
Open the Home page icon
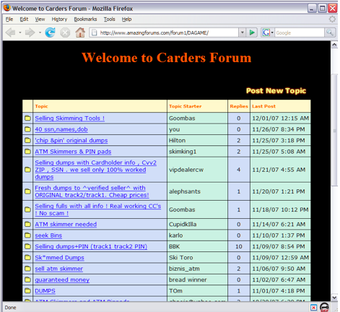pos(80,32)
